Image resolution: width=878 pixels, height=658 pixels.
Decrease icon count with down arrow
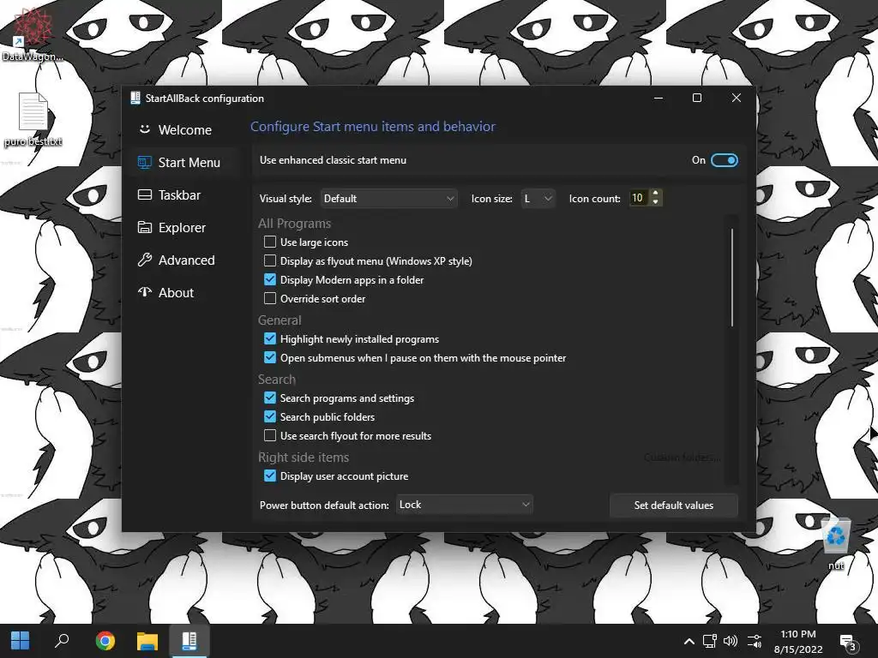(656, 202)
